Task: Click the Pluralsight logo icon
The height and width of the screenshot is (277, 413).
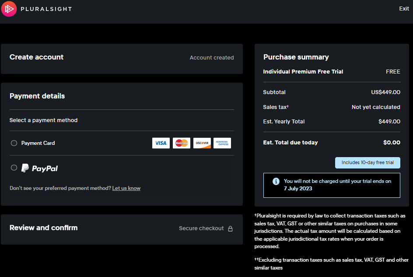Action: [x=9, y=9]
